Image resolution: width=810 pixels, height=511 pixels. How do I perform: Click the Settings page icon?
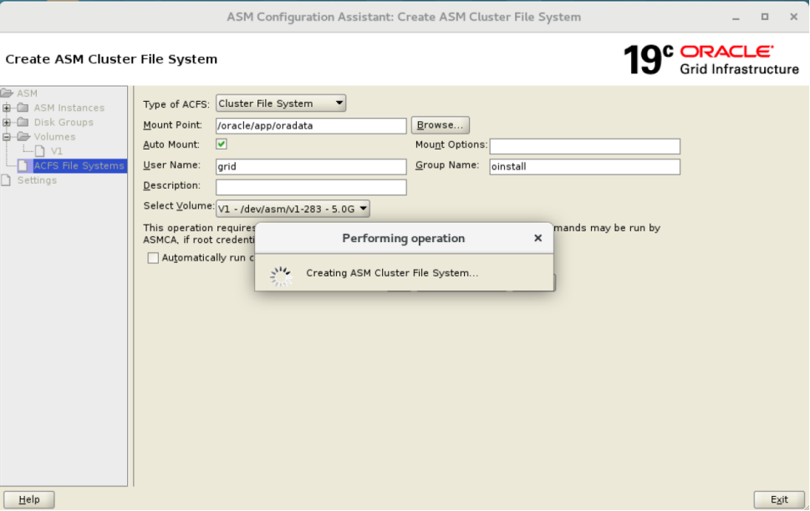(6, 180)
